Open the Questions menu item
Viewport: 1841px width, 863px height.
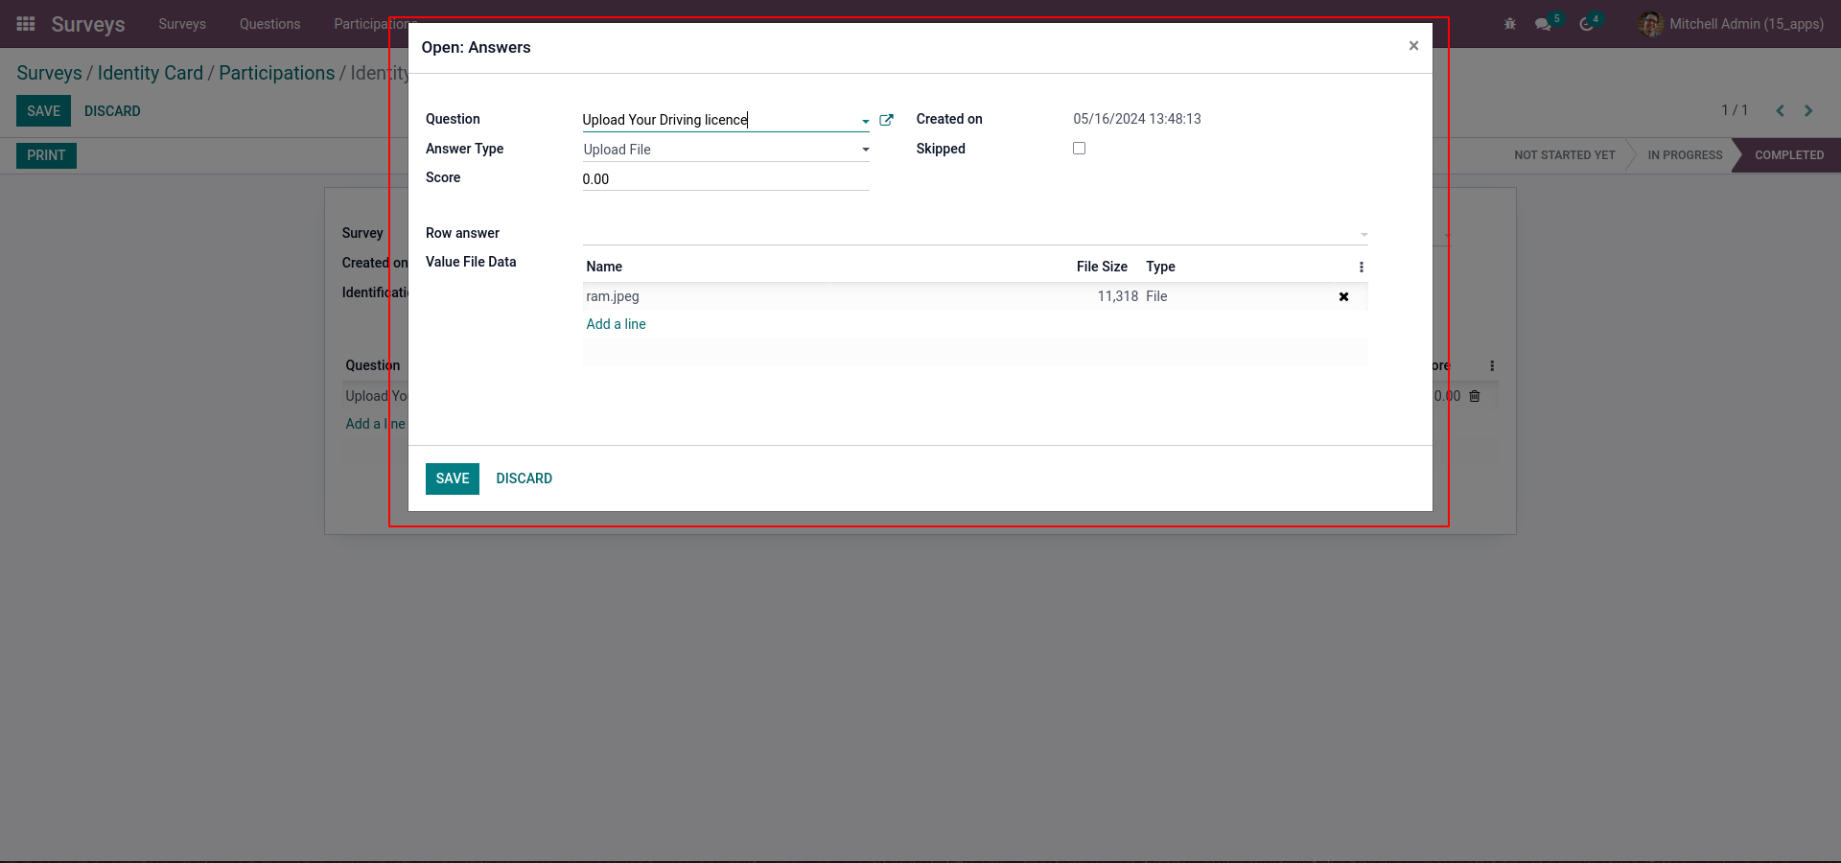click(x=269, y=24)
